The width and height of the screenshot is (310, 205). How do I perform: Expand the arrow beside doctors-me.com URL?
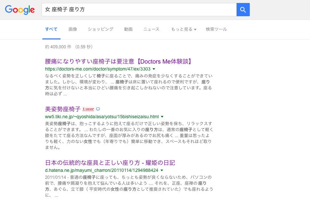(154, 69)
